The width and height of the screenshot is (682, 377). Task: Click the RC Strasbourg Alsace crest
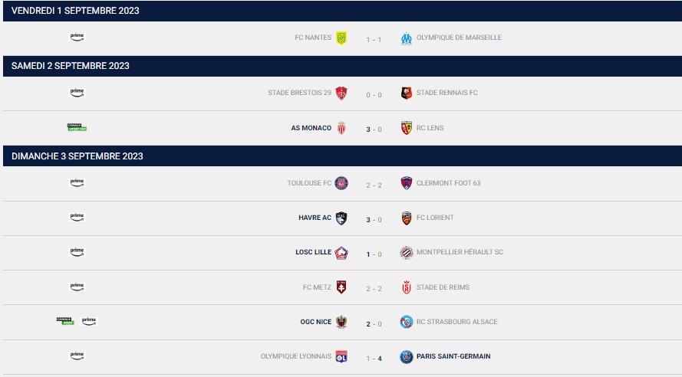pos(407,322)
